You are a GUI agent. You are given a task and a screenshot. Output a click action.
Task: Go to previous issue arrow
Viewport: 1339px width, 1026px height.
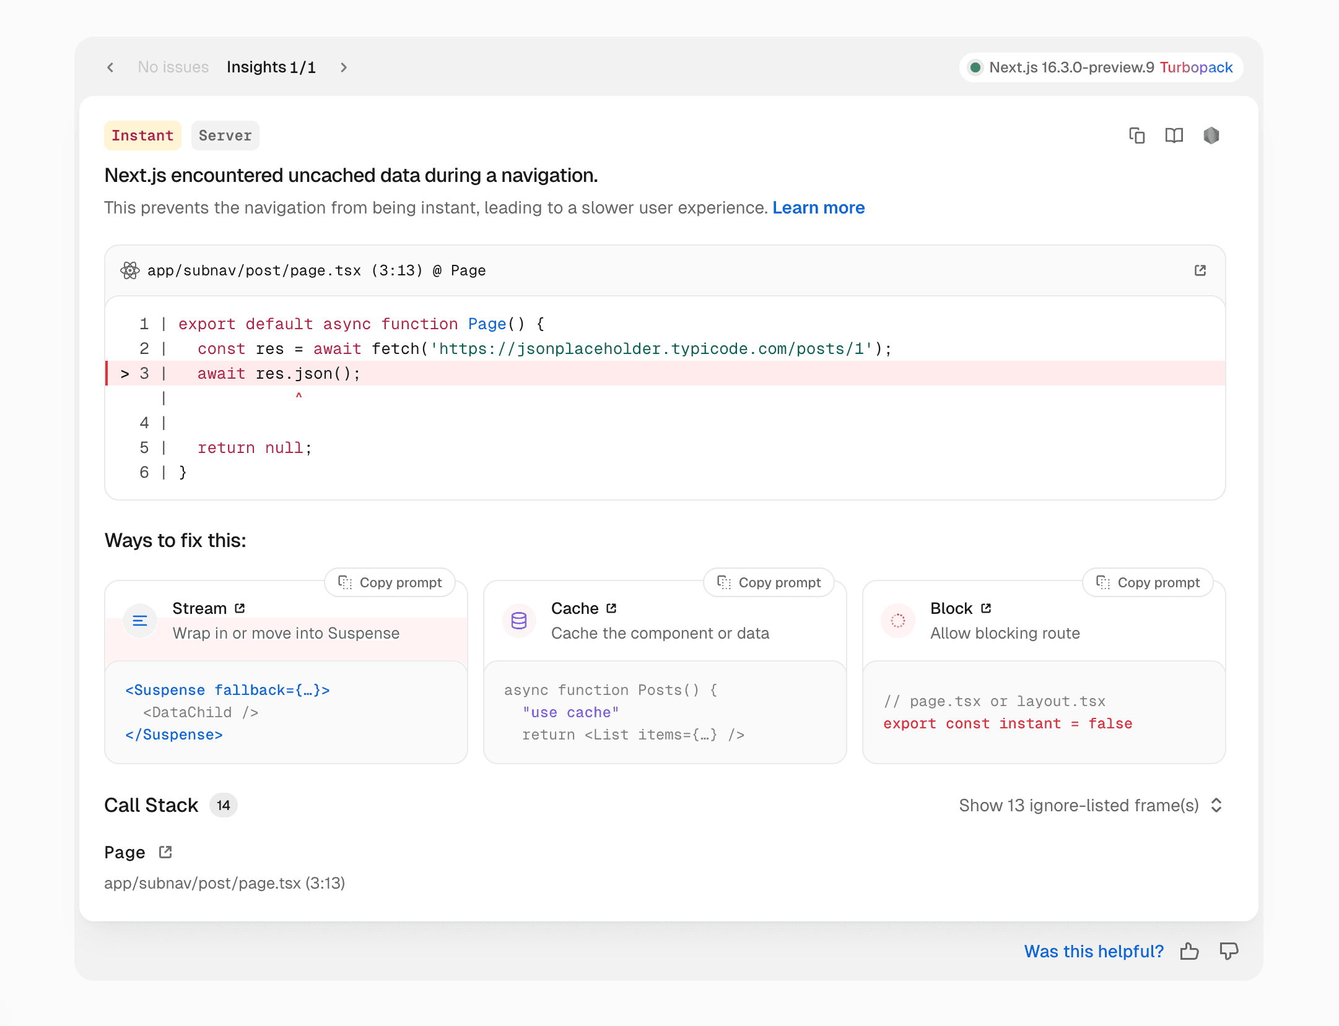coord(110,67)
